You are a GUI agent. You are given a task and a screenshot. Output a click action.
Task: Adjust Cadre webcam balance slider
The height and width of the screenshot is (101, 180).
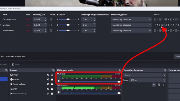point(68,19)
